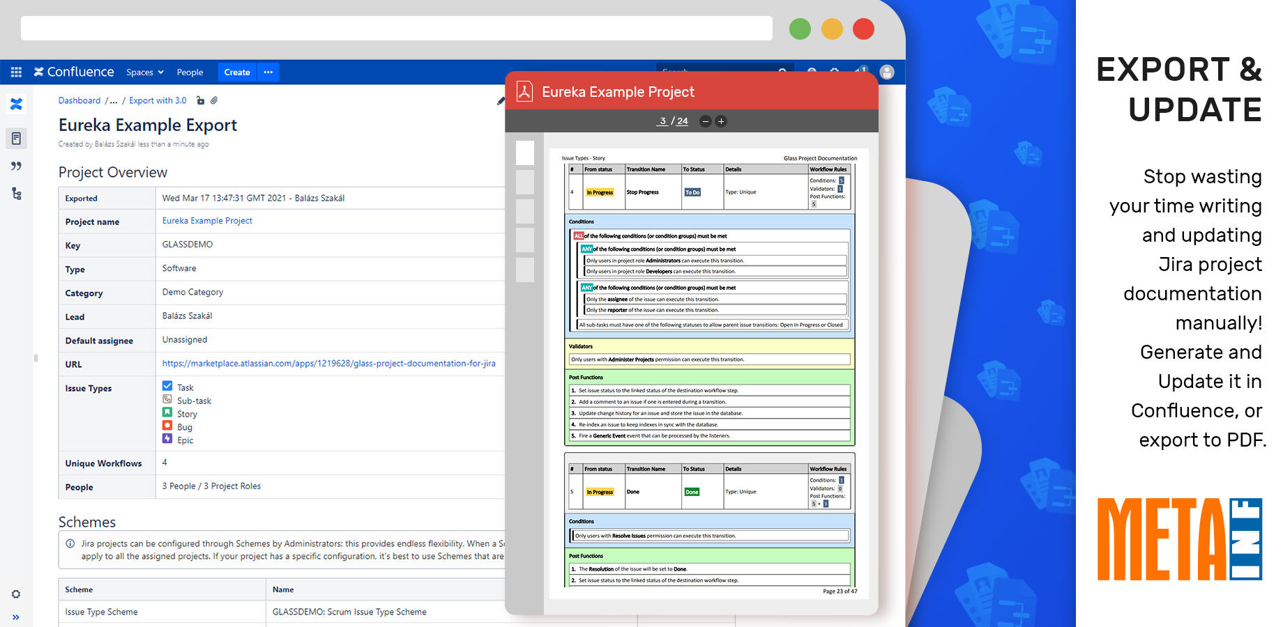Viewport: 1283px width, 627px height.
Task: Click the Atlassian app switcher grid icon
Action: [15, 72]
